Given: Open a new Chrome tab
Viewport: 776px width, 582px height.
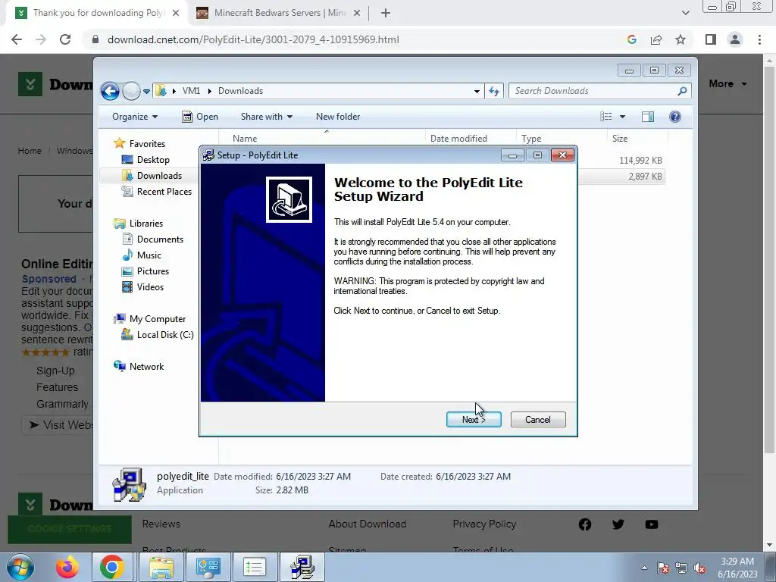Looking at the screenshot, I should [386, 13].
